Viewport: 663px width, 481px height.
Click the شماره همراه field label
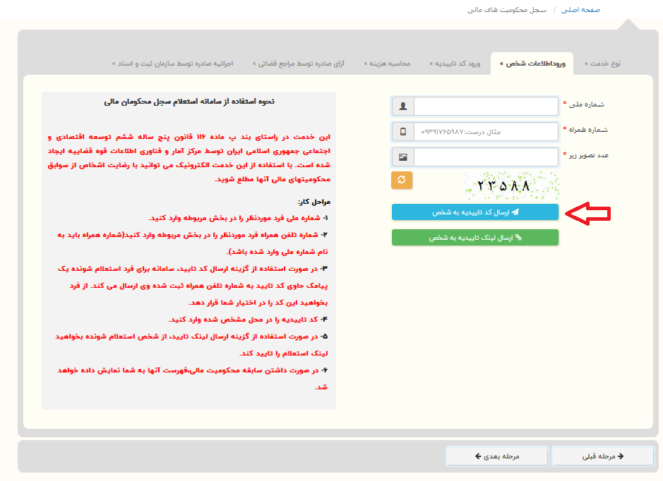point(588,130)
